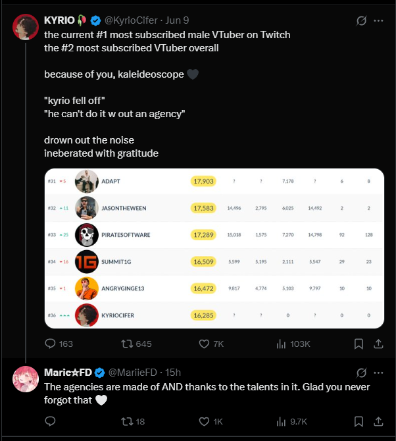Open Grok icon on KYRIO's tweet
This screenshot has height=441, width=396.
click(x=360, y=21)
